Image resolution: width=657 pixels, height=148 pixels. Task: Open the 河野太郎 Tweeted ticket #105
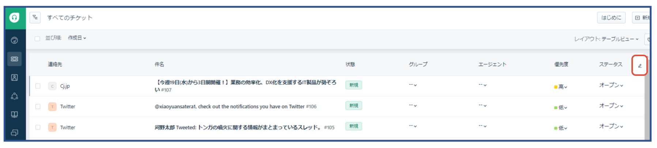tap(244, 127)
